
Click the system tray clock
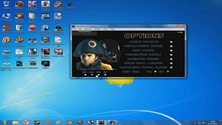[213, 123]
